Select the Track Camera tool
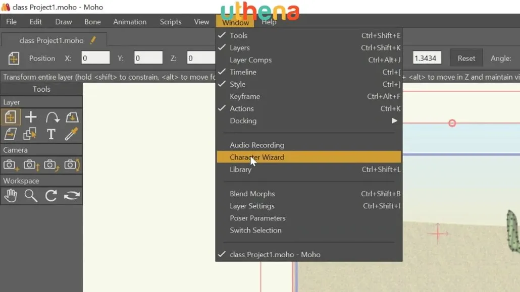This screenshot has height=292, width=520. coord(11,165)
